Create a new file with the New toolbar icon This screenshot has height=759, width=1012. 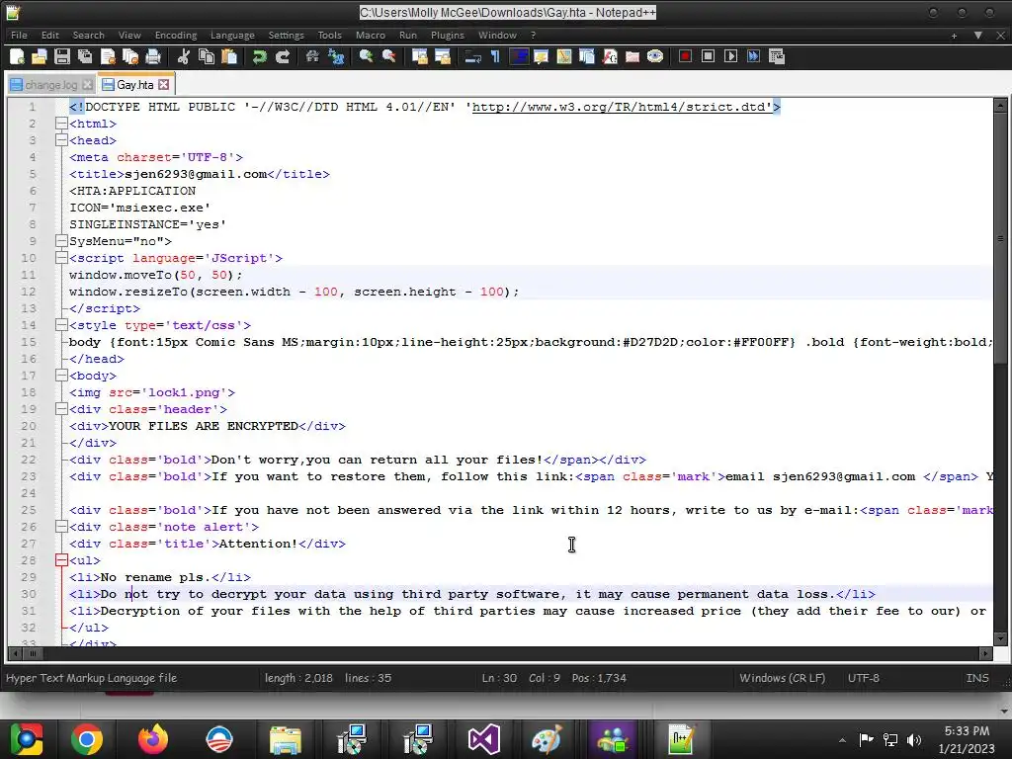tap(18, 56)
